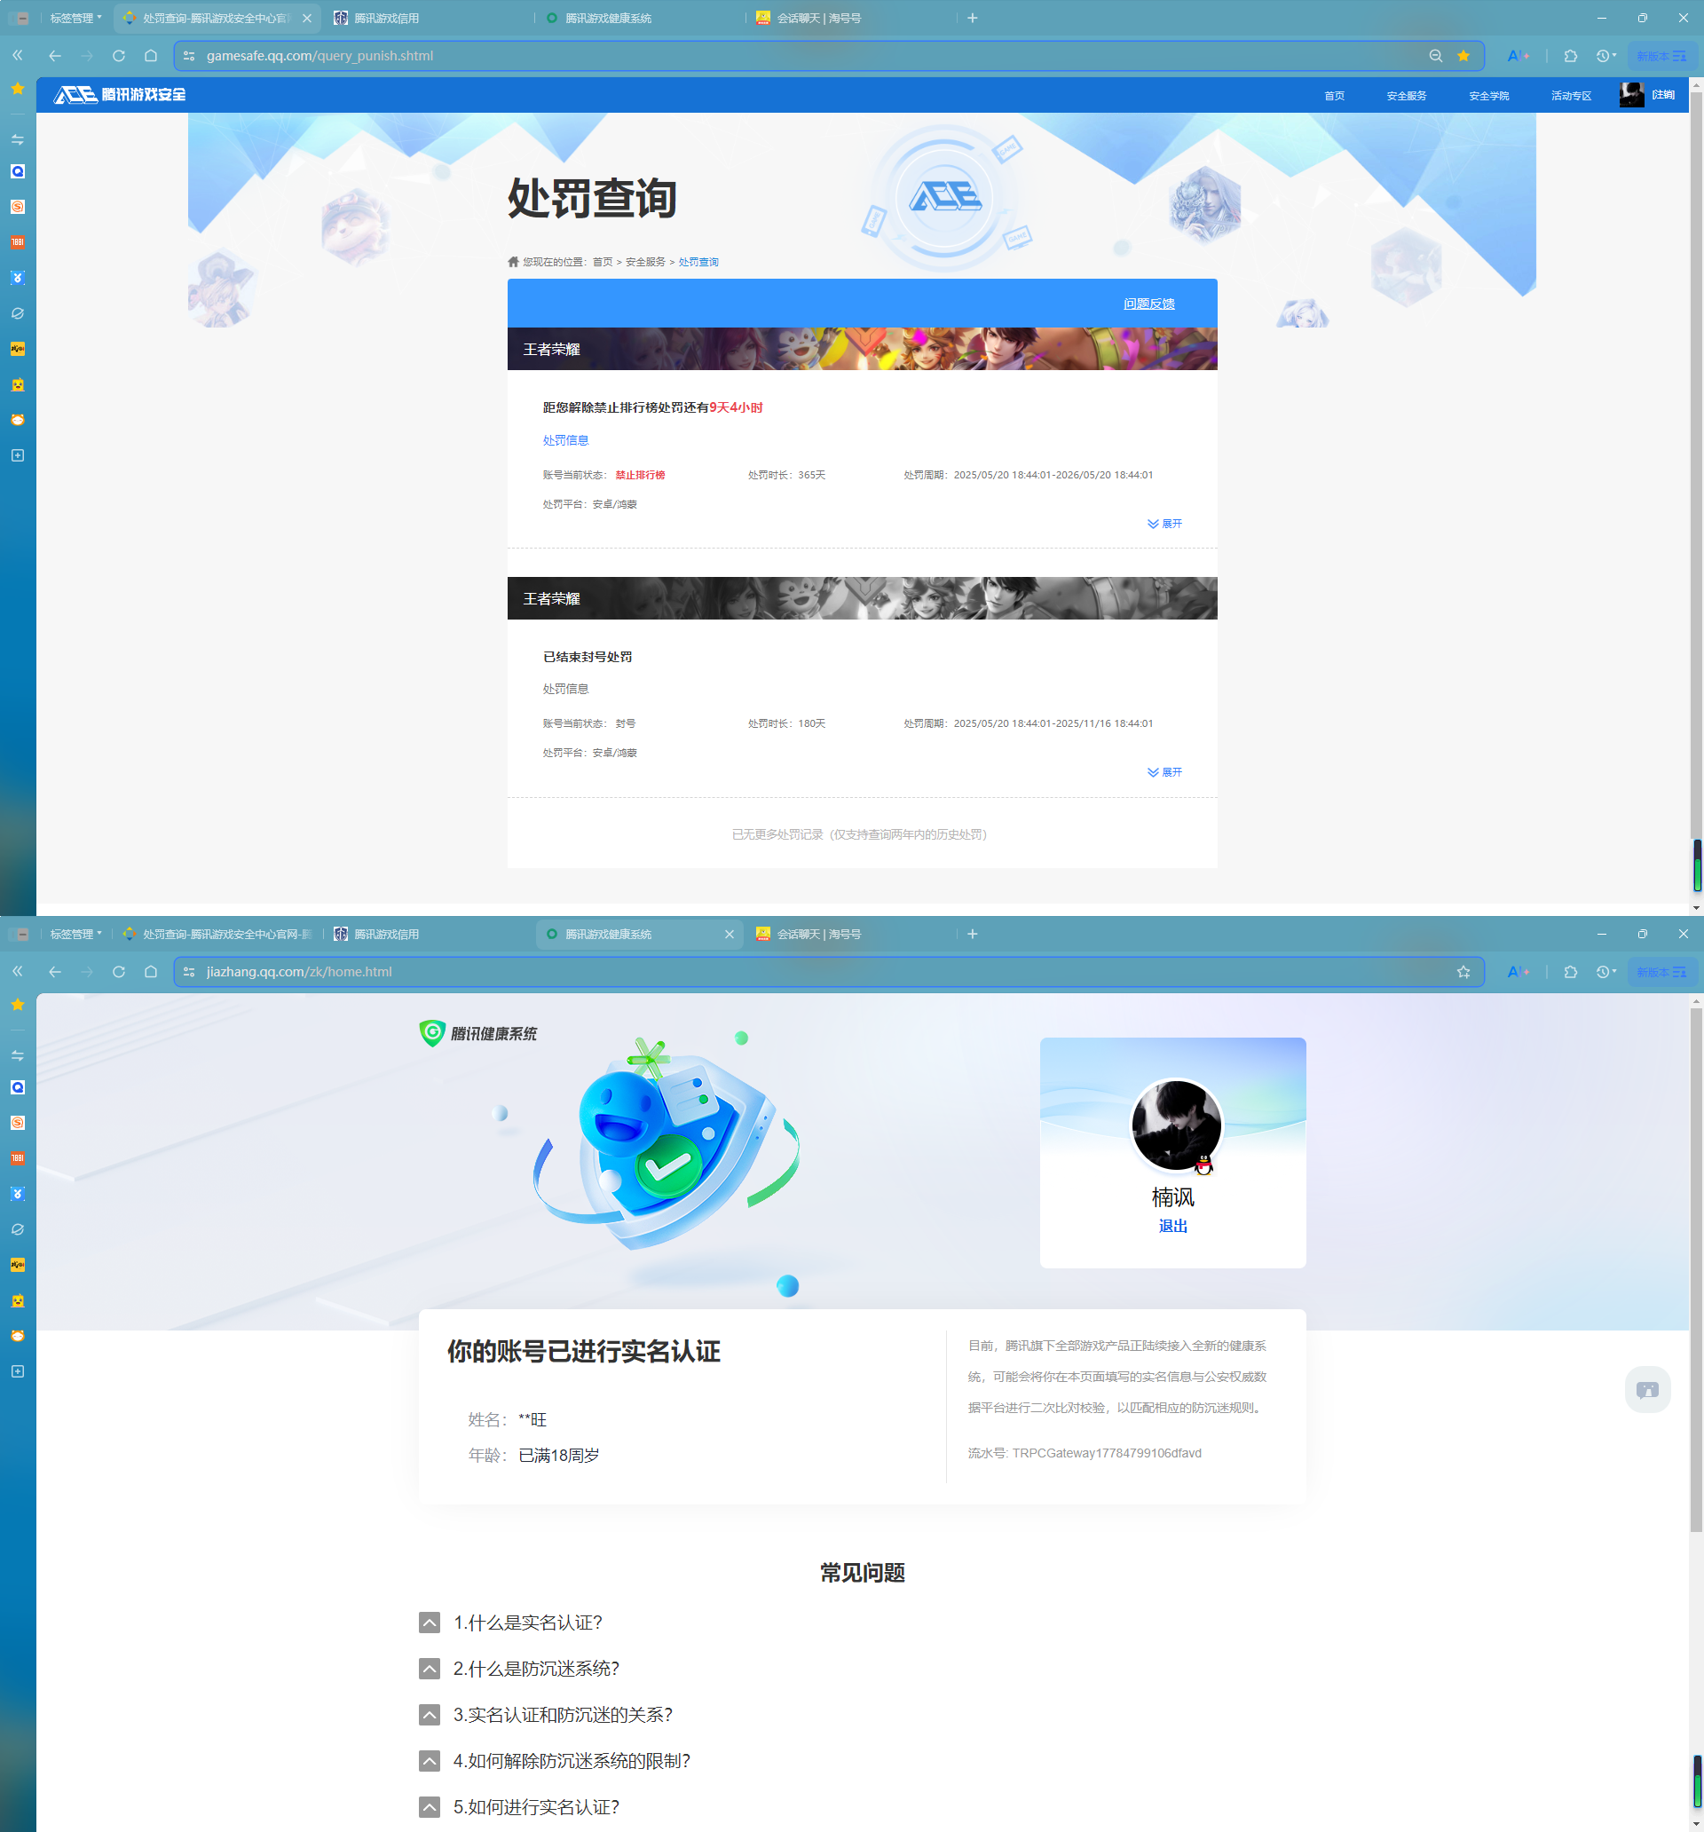The image size is (1704, 1832).
Task: Click the swap arrows icon in the top window's sidebar
Action: click(18, 139)
